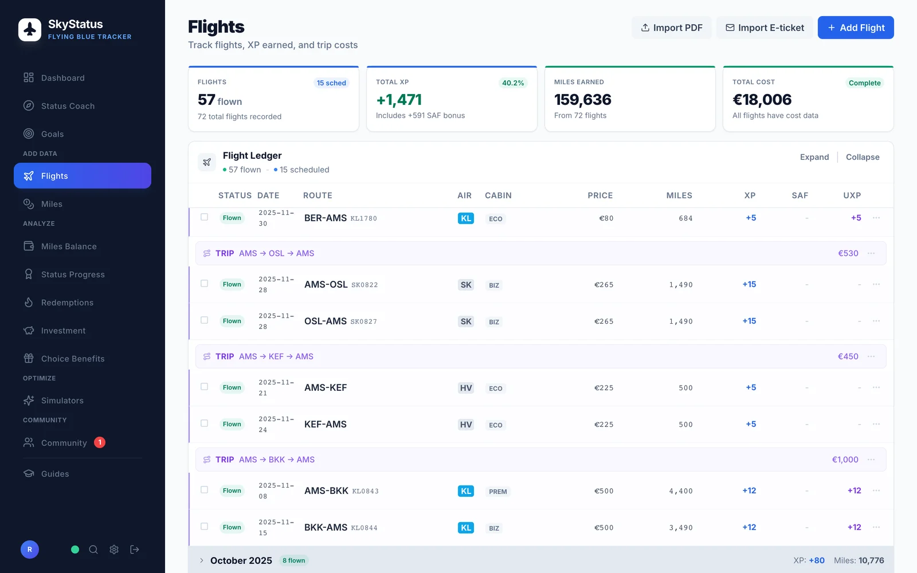The width and height of the screenshot is (917, 573).
Task: Select the AMS-OSL flight checkbox
Action: click(x=204, y=284)
